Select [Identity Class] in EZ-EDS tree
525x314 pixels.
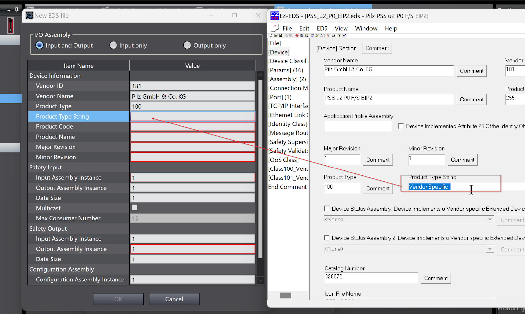(288, 124)
